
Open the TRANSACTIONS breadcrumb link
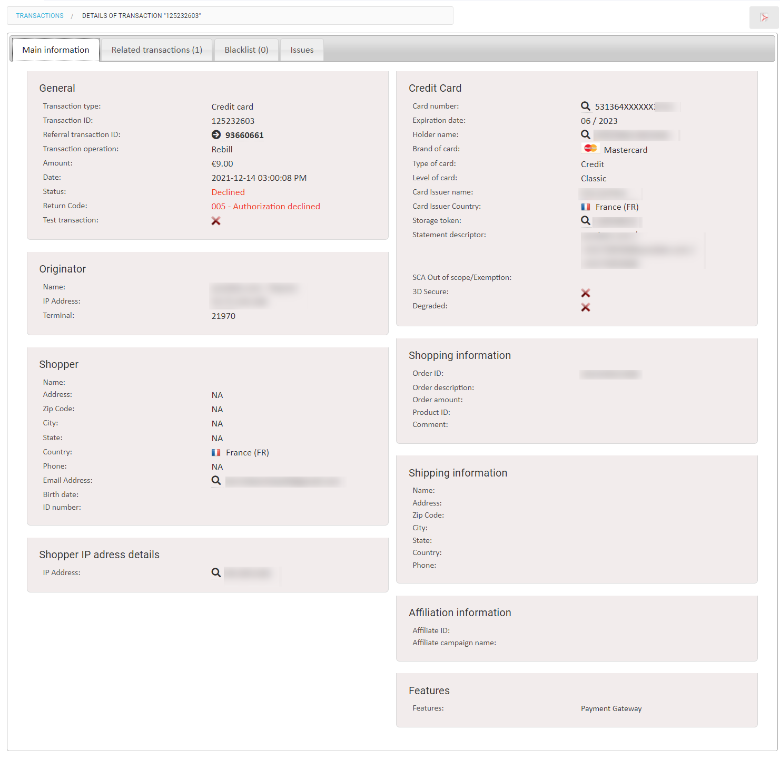[40, 15]
